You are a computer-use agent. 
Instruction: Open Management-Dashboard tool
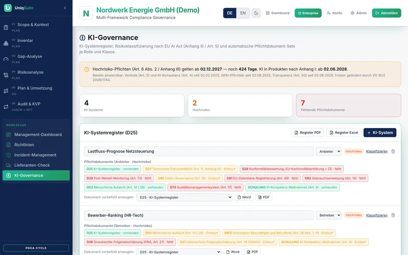[x=36, y=135]
